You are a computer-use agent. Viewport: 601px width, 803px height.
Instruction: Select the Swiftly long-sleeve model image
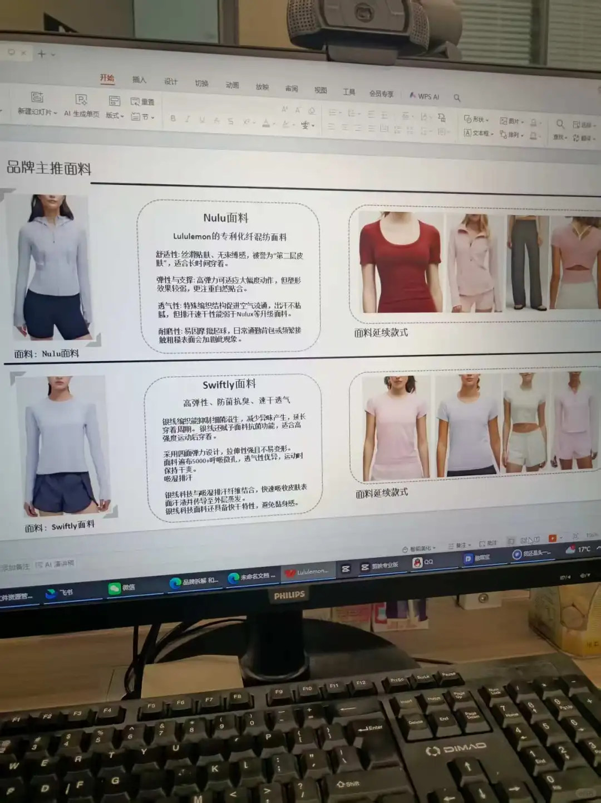click(x=64, y=446)
